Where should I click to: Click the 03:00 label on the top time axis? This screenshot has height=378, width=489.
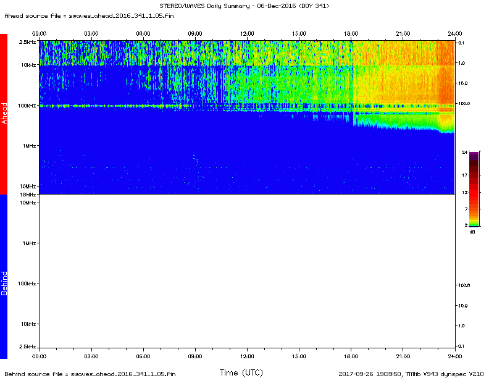point(91,33)
